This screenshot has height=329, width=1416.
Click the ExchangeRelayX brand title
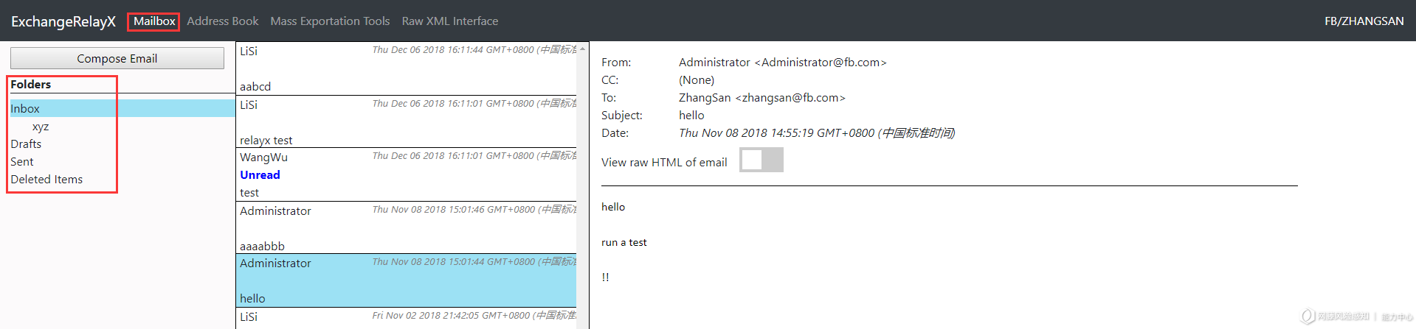click(x=63, y=21)
